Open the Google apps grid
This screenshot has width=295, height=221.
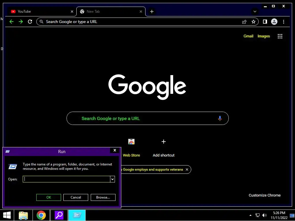280,36
